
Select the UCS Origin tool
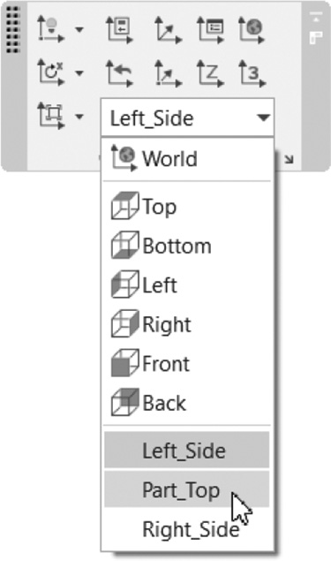coord(168,30)
